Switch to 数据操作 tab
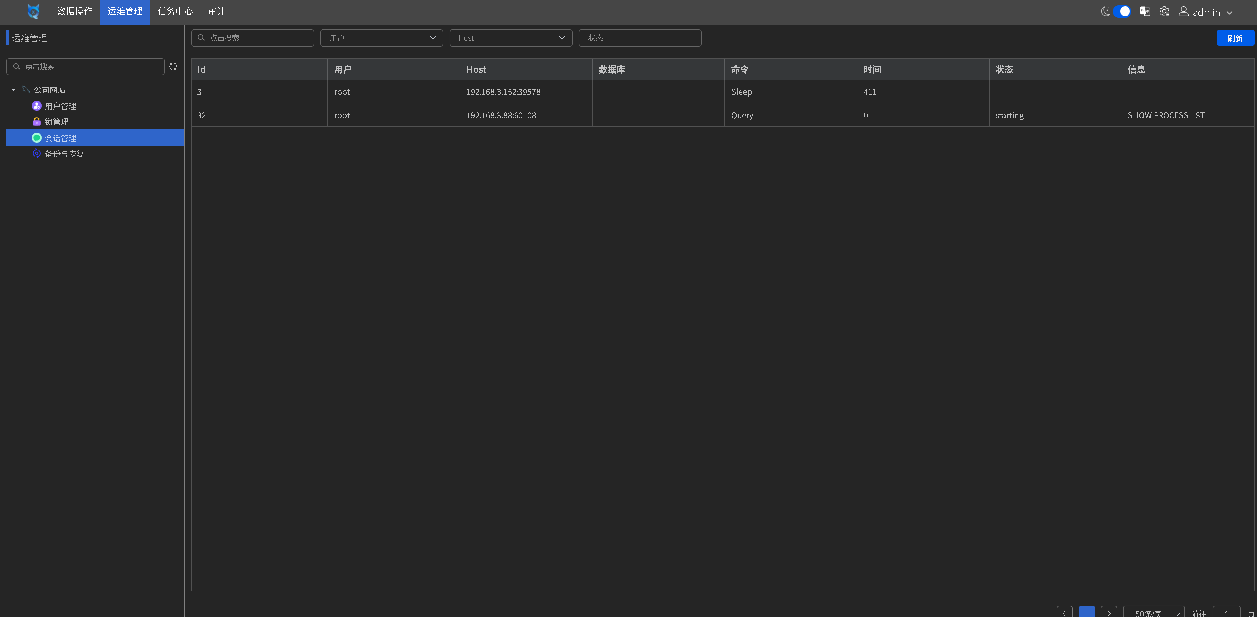The height and width of the screenshot is (617, 1257). point(74,11)
